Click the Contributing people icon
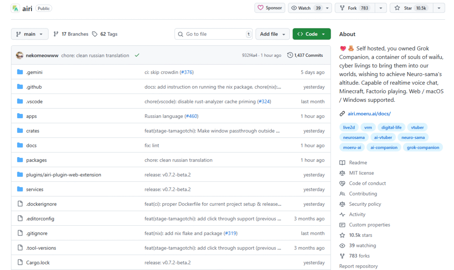 (342, 194)
